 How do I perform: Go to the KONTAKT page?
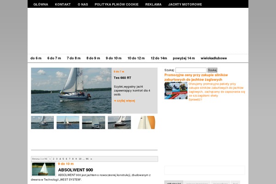pos(63,5)
